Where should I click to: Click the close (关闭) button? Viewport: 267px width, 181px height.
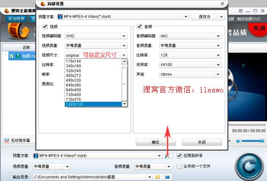pyautogui.click(x=202, y=142)
